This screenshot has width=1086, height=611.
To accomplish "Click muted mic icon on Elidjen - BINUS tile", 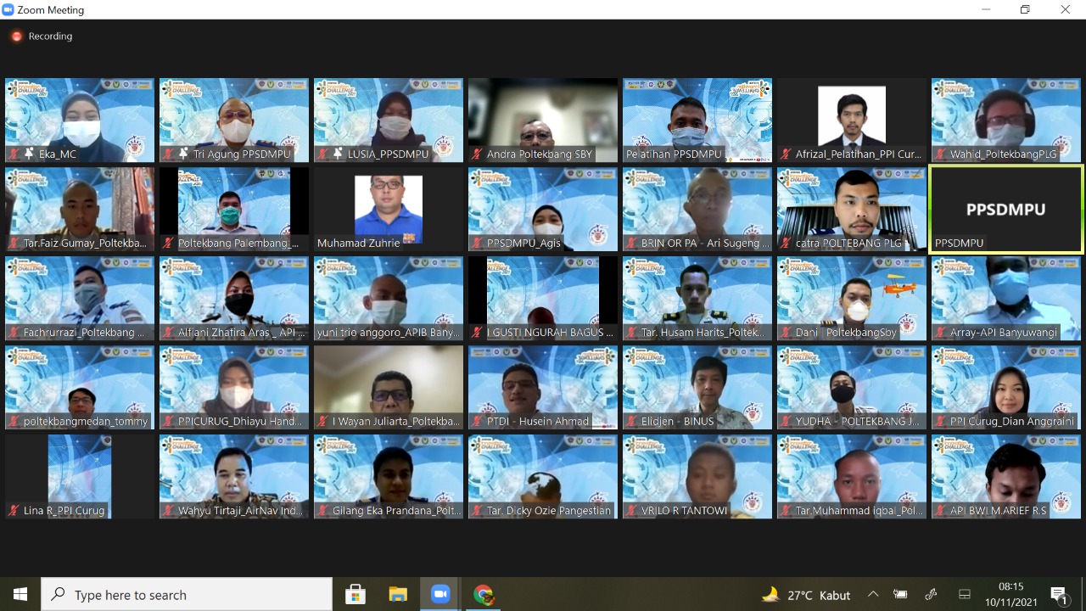I will click(632, 422).
